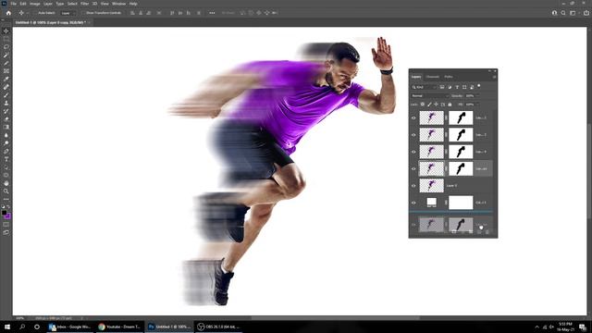Open the layer filter Kind dropdown
This screenshot has width=592, height=333.
424,87
